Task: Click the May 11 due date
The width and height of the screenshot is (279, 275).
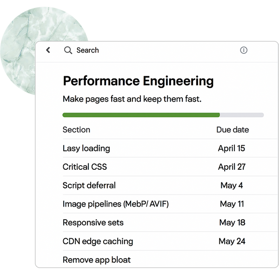Action: click(232, 204)
